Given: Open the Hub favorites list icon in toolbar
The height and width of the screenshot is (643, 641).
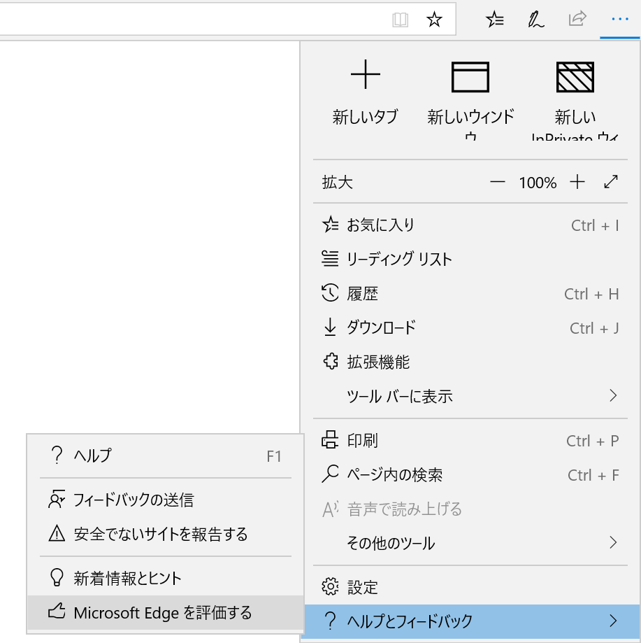Looking at the screenshot, I should [495, 20].
